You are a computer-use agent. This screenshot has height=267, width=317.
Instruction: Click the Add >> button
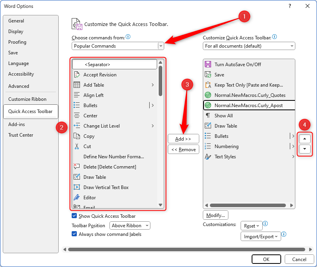[184, 139]
